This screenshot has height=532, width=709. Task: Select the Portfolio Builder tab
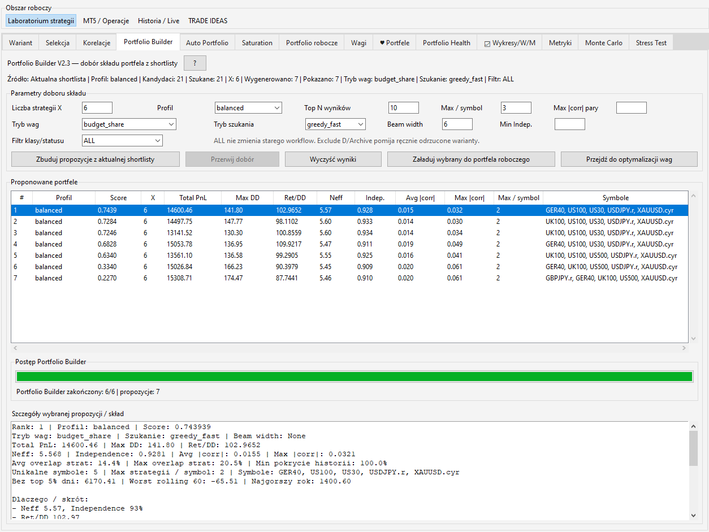tap(148, 42)
